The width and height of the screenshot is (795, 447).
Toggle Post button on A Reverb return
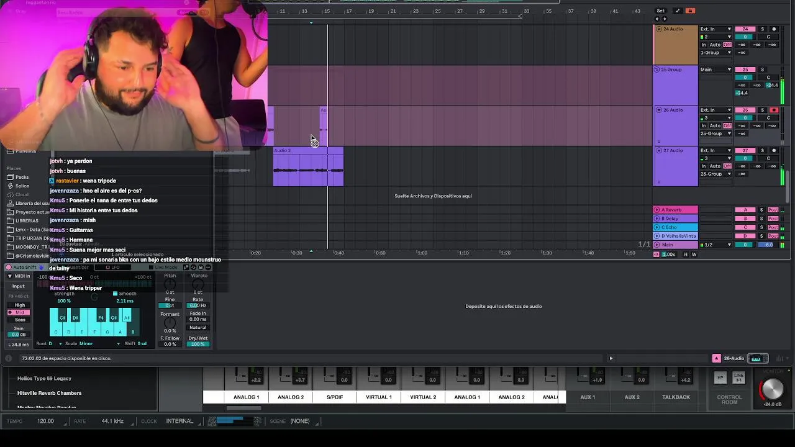pyautogui.click(x=773, y=210)
